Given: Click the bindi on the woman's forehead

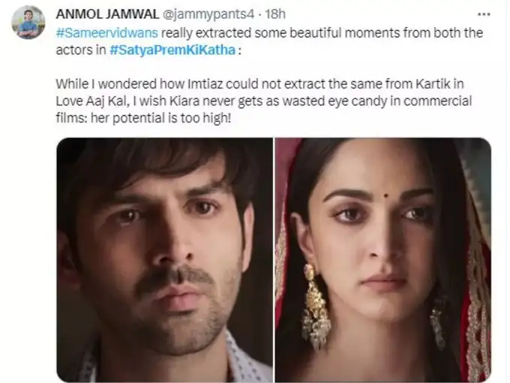Looking at the screenshot, I should [x=386, y=196].
